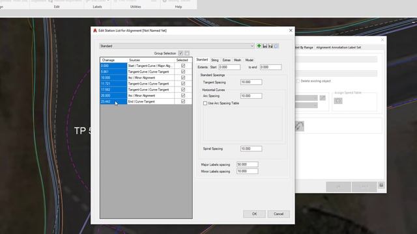This screenshot has height=234, width=417.
Task: Open the lower greyed dropdown in back dialog
Action: pyautogui.click(x=306, y=105)
